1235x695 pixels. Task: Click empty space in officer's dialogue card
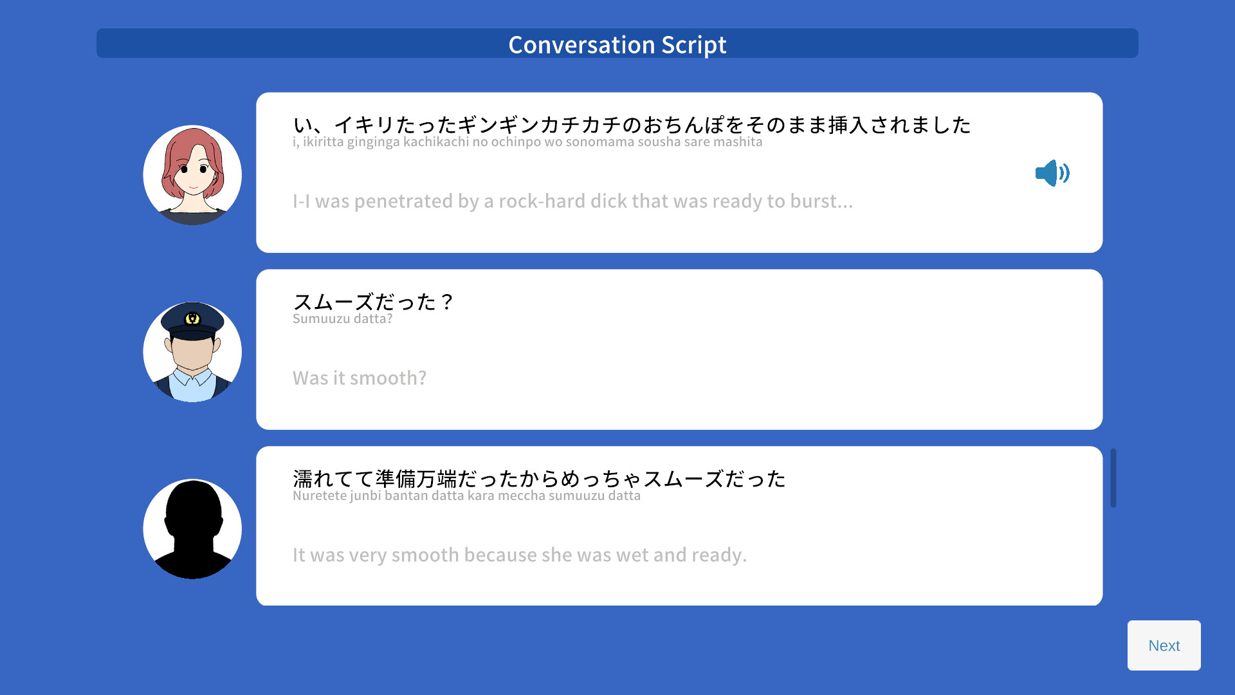772,360
